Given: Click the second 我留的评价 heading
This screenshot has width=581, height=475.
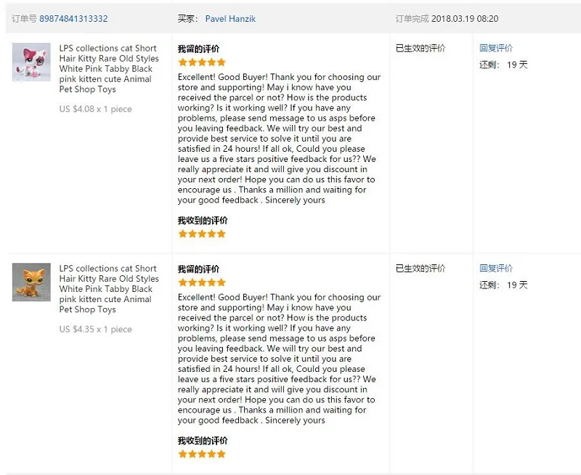Looking at the screenshot, I should click(x=198, y=269).
